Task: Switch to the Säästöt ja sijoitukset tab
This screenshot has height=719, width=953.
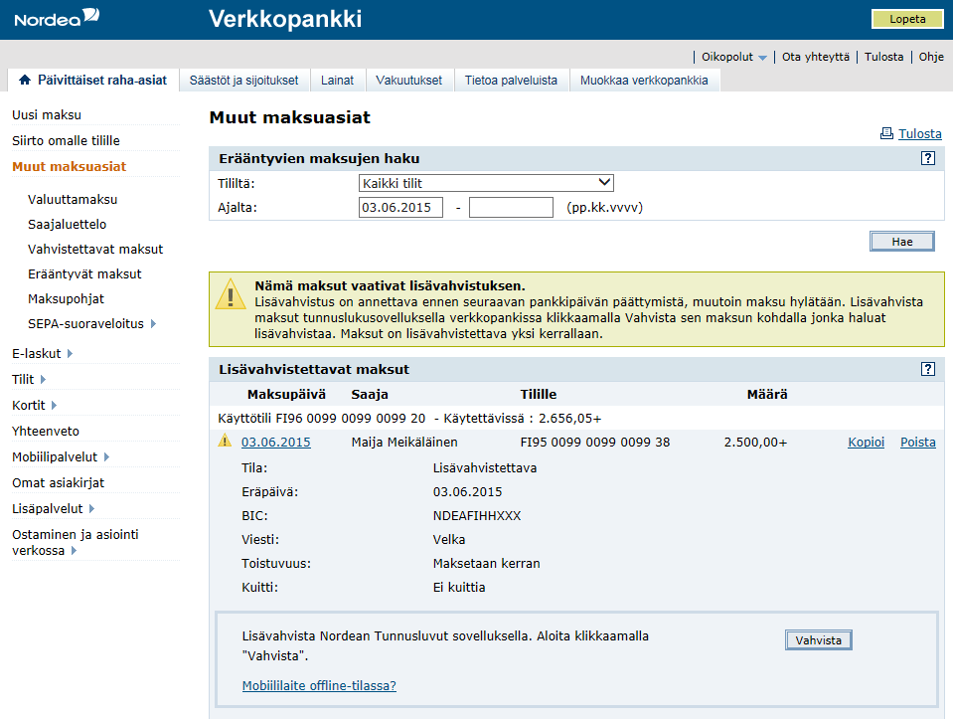Action: pyautogui.click(x=243, y=80)
